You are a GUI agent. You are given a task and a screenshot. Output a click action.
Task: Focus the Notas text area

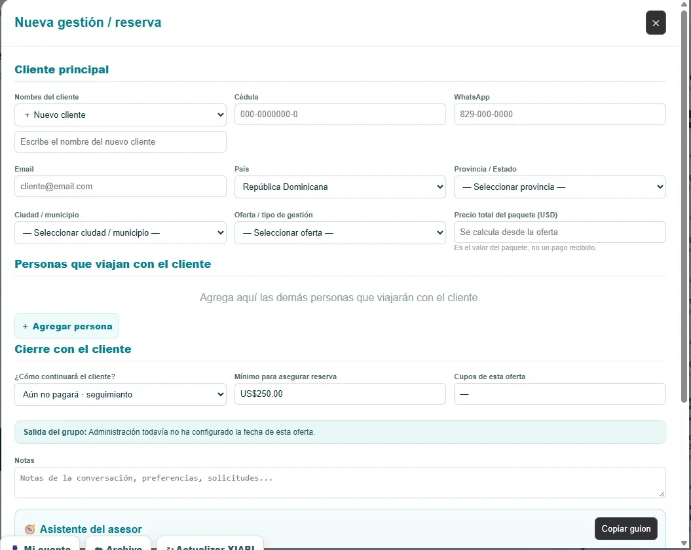340,483
